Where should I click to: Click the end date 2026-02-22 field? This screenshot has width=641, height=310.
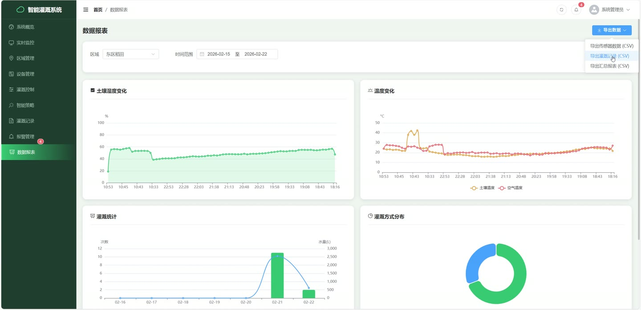point(256,54)
